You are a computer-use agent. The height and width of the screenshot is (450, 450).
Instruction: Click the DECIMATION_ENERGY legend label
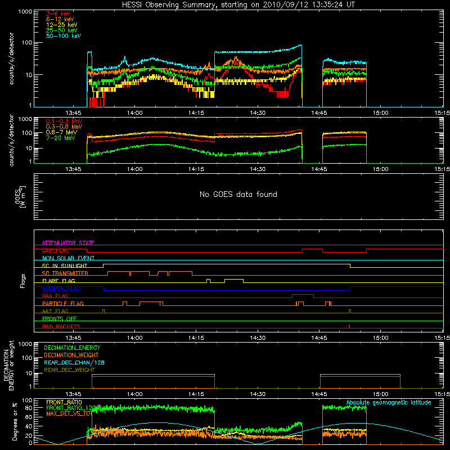tap(72, 348)
